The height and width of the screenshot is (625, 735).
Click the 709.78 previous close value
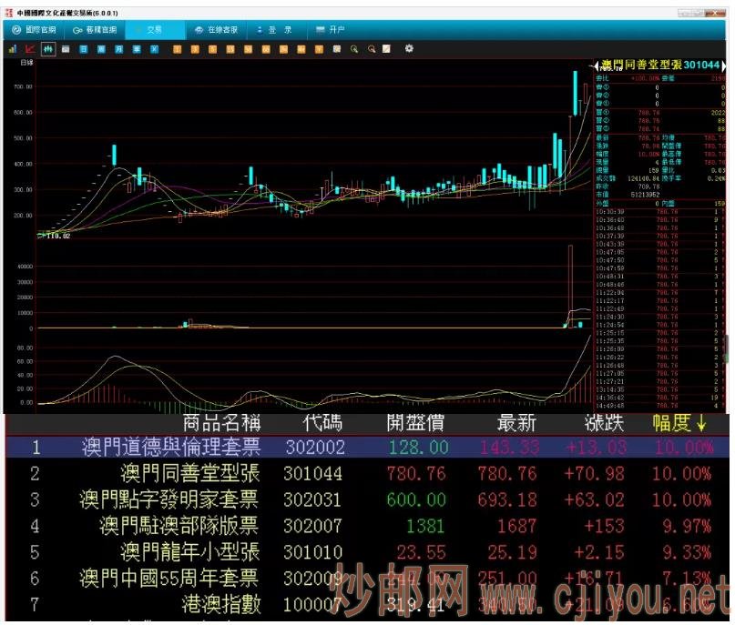pyautogui.click(x=649, y=186)
